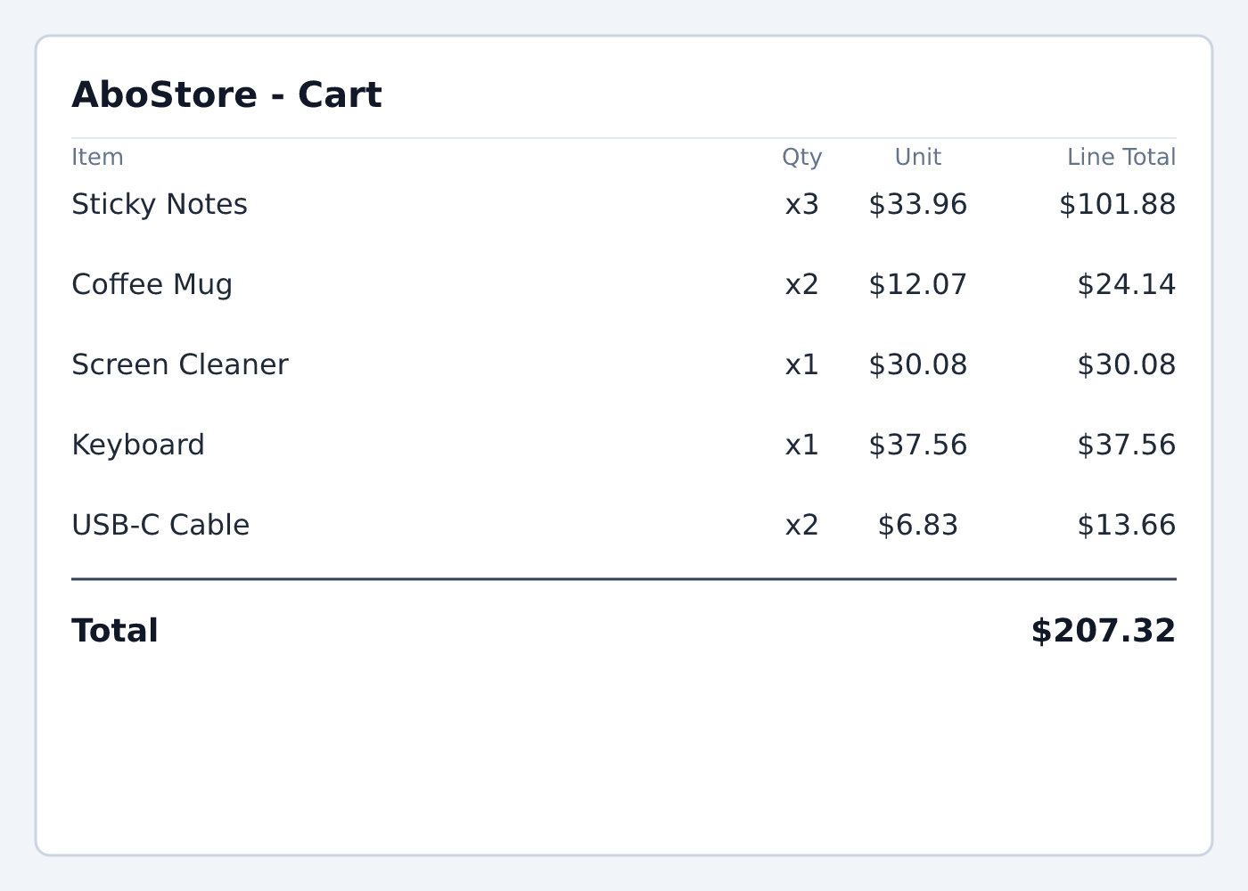The image size is (1248, 891).
Task: Select the Keyboard item name
Action: point(138,445)
